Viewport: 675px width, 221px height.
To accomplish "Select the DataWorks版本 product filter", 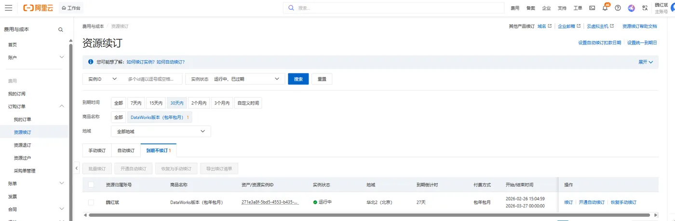I will [x=160, y=117].
